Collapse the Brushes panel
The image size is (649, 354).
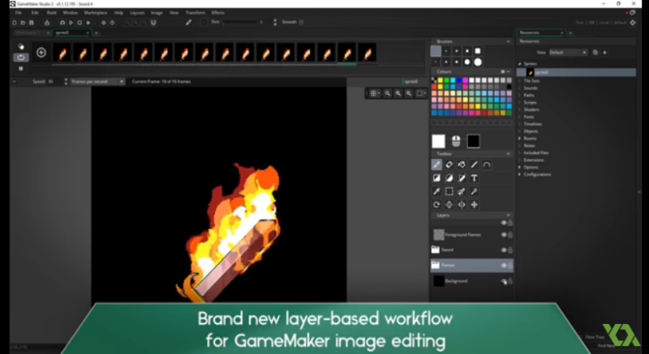pos(509,42)
